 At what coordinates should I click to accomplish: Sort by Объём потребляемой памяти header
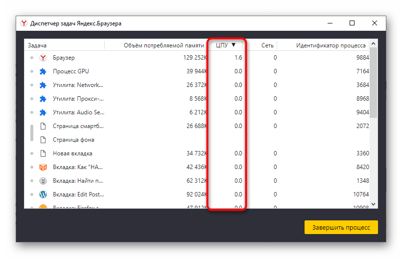tap(164, 45)
